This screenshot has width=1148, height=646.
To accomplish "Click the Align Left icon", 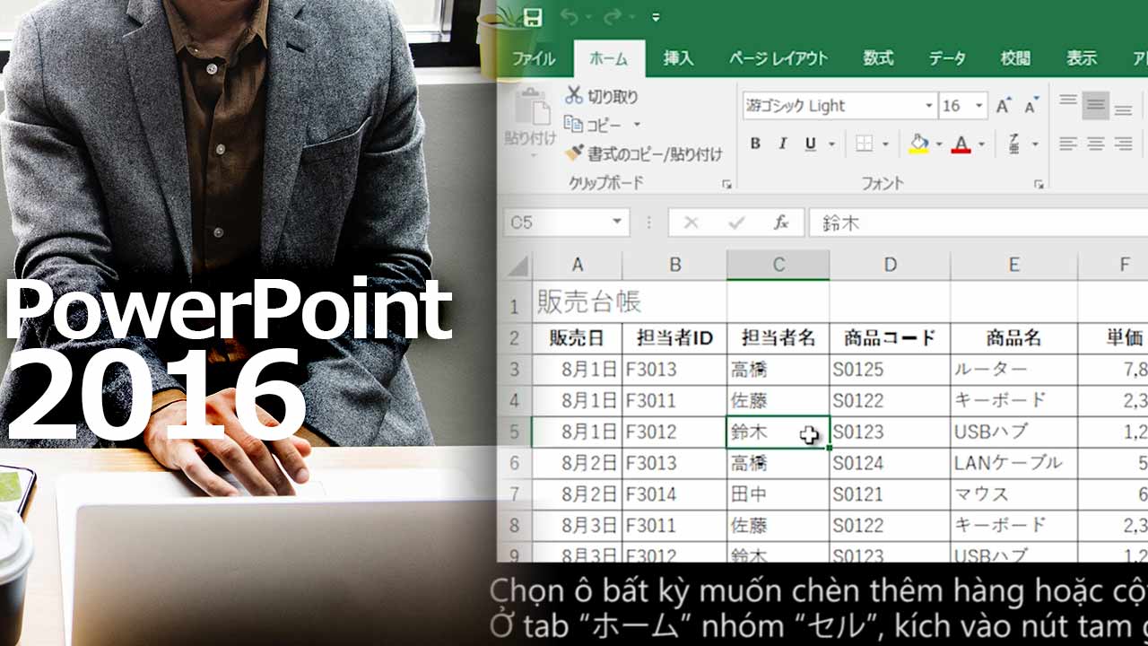I will click(1067, 144).
